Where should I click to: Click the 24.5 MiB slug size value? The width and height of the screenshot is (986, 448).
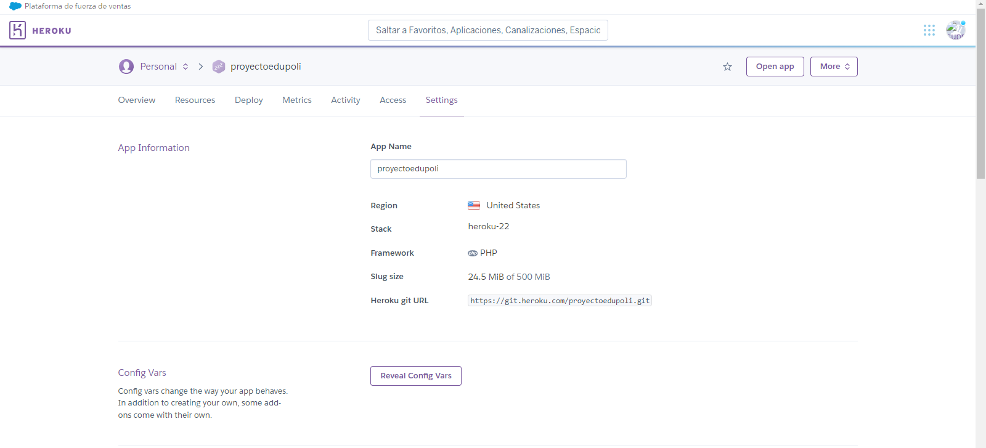486,277
